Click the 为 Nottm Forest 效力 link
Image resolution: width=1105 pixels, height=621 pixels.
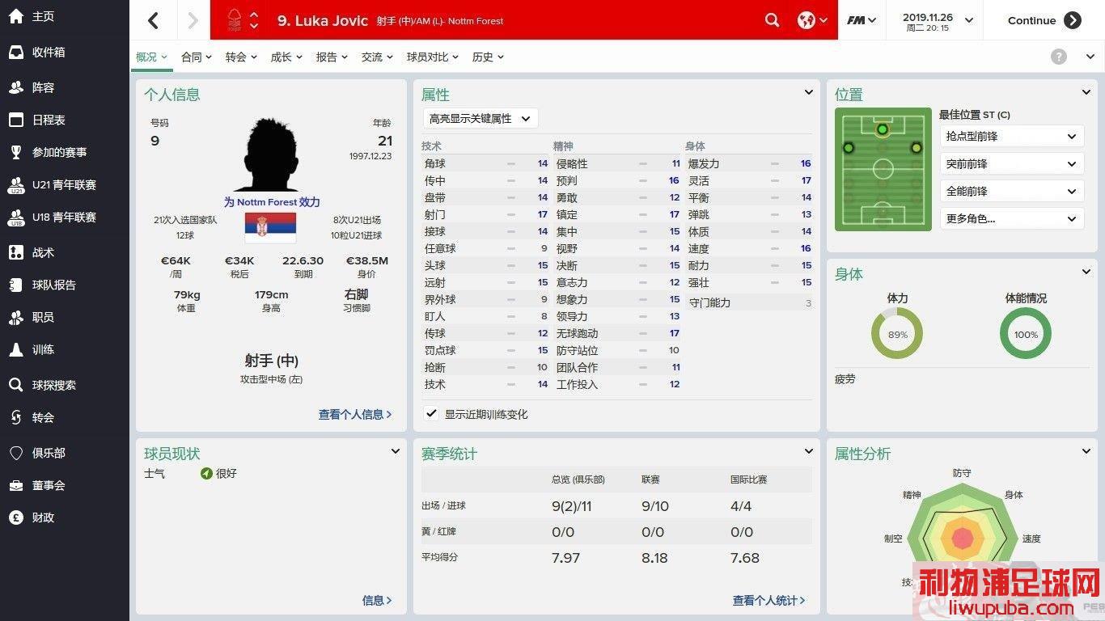272,202
